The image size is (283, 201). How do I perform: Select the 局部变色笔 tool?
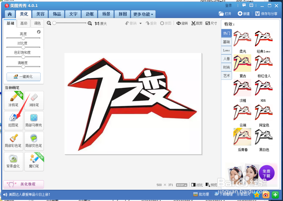(x=34, y=141)
